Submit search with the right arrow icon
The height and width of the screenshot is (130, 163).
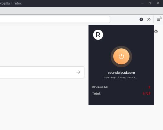(78, 72)
